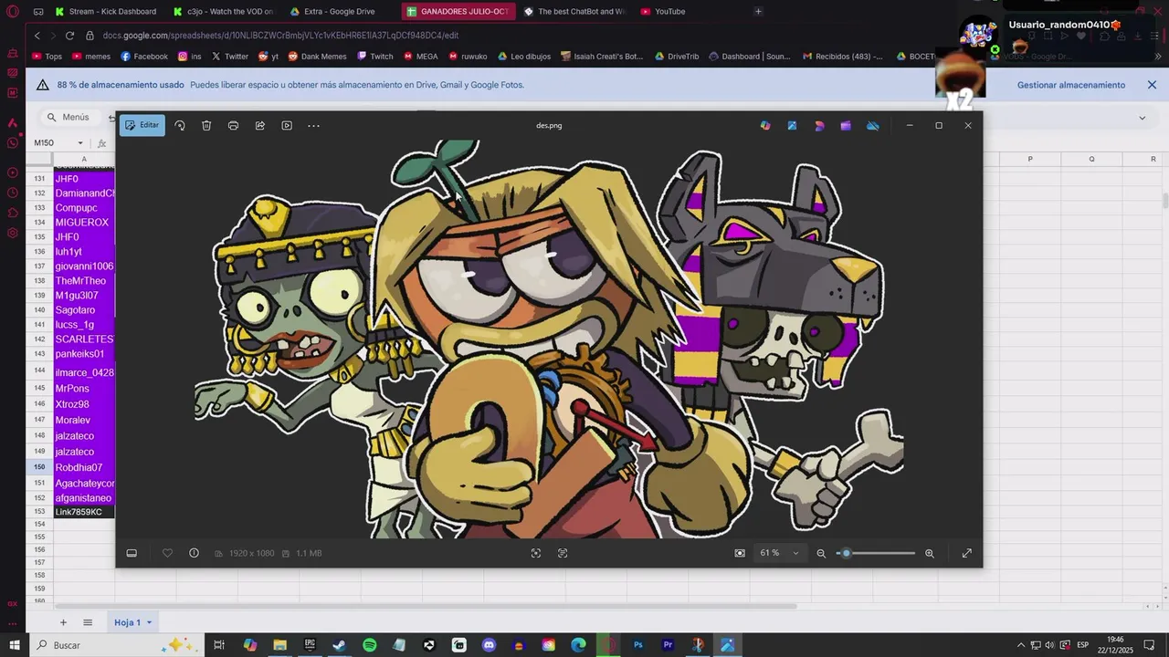This screenshot has height=657, width=1169.
Task: Add a new sheet with plus button
Action: coord(63,622)
